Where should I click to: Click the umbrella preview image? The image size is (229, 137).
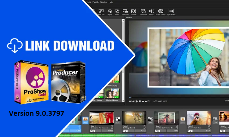(188, 57)
